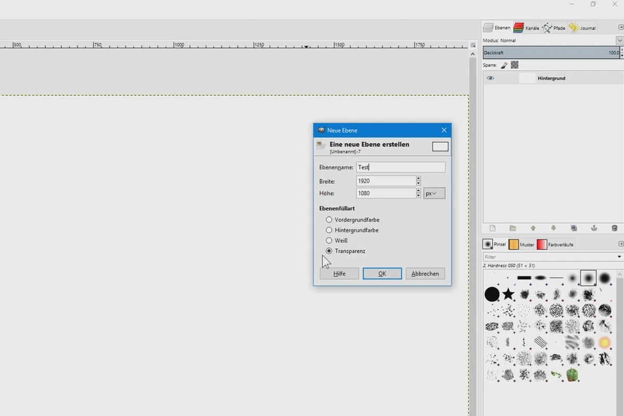Confirm new layer with OK button
Image resolution: width=624 pixels, height=416 pixels.
point(382,274)
